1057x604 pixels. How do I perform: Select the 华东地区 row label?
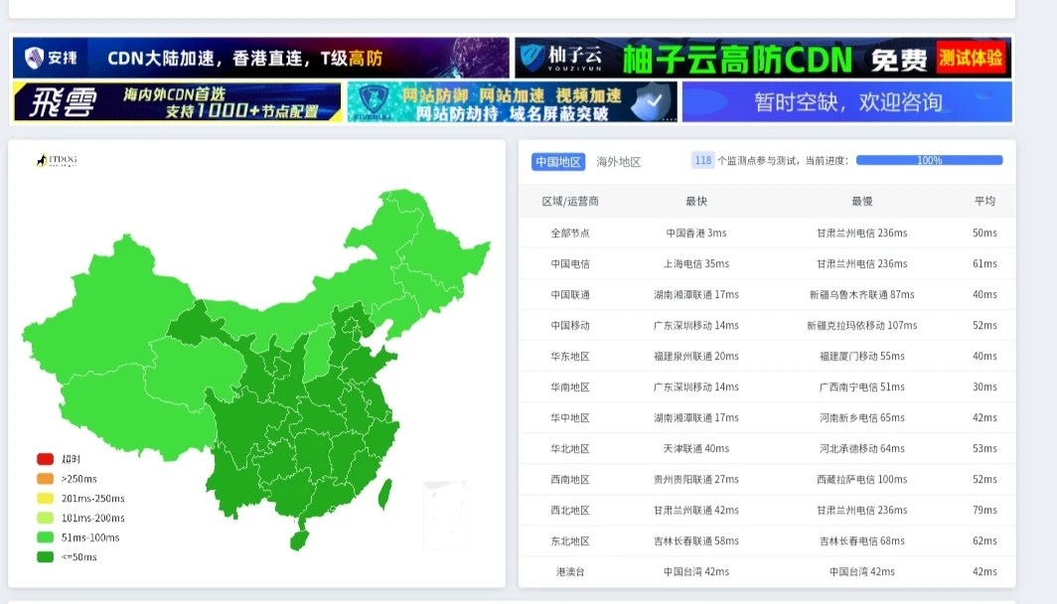click(x=570, y=356)
